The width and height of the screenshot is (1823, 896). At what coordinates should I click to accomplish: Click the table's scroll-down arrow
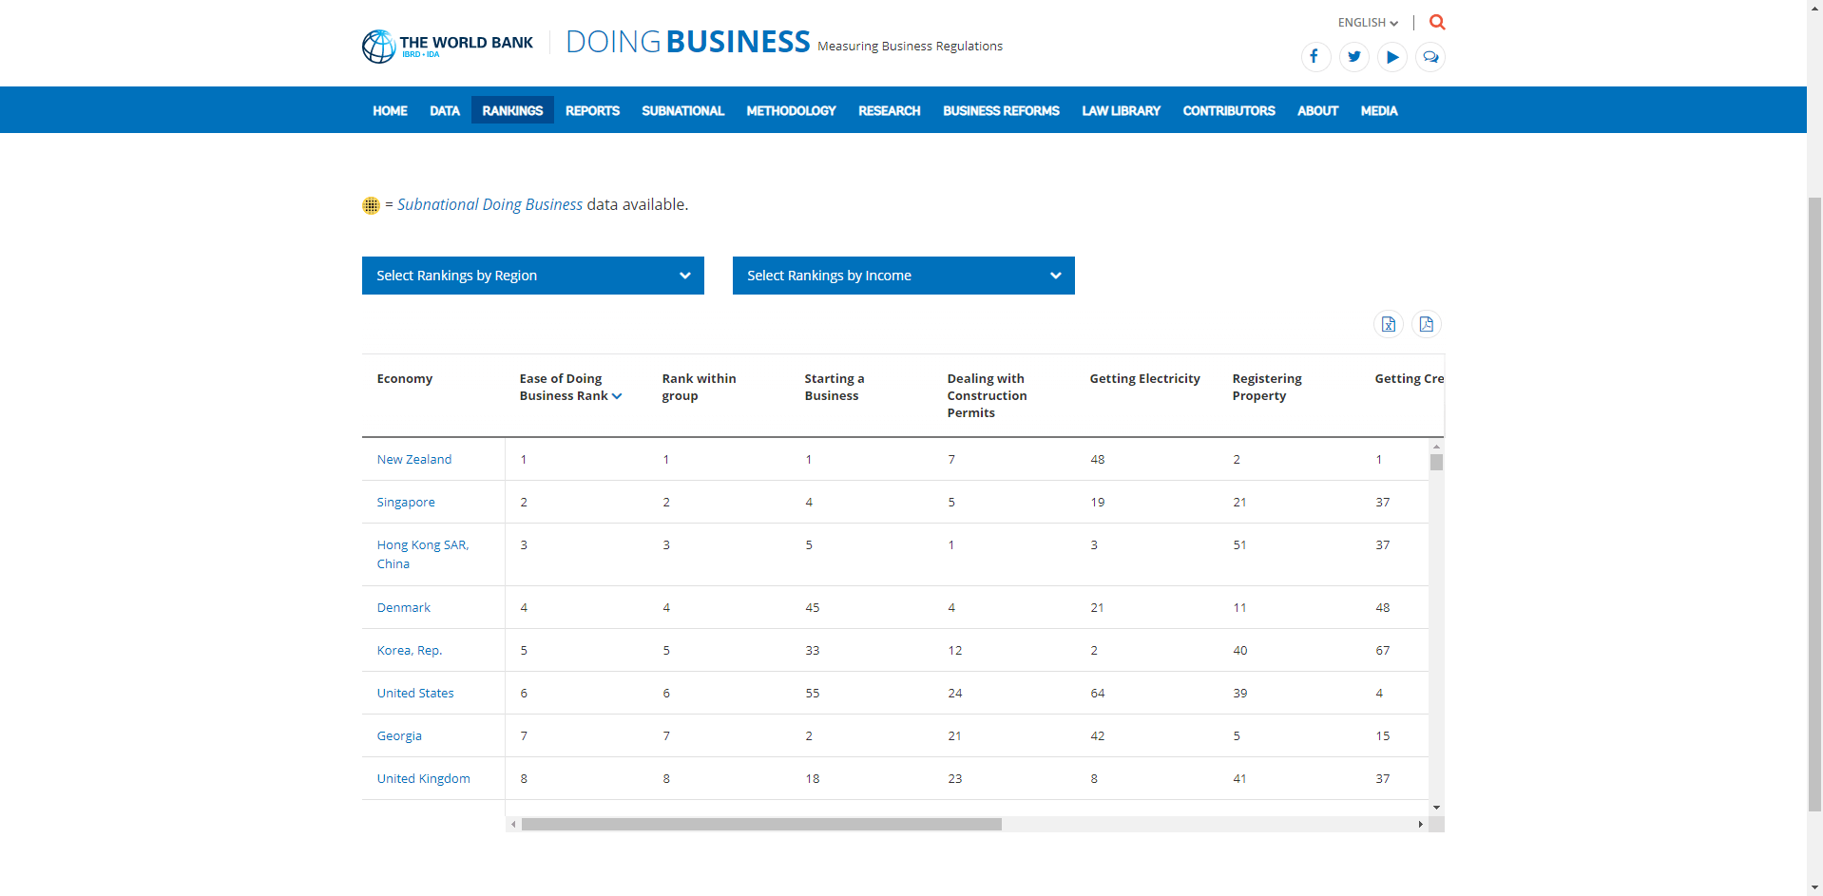(x=1436, y=808)
